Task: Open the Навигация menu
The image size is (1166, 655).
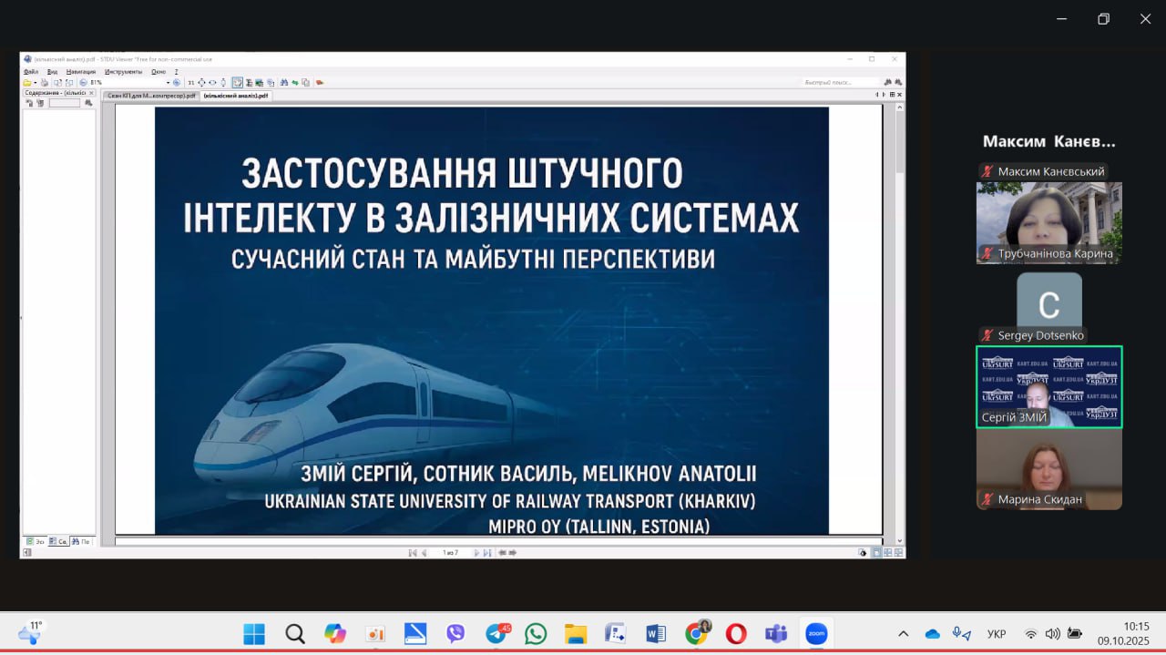Action: click(80, 71)
